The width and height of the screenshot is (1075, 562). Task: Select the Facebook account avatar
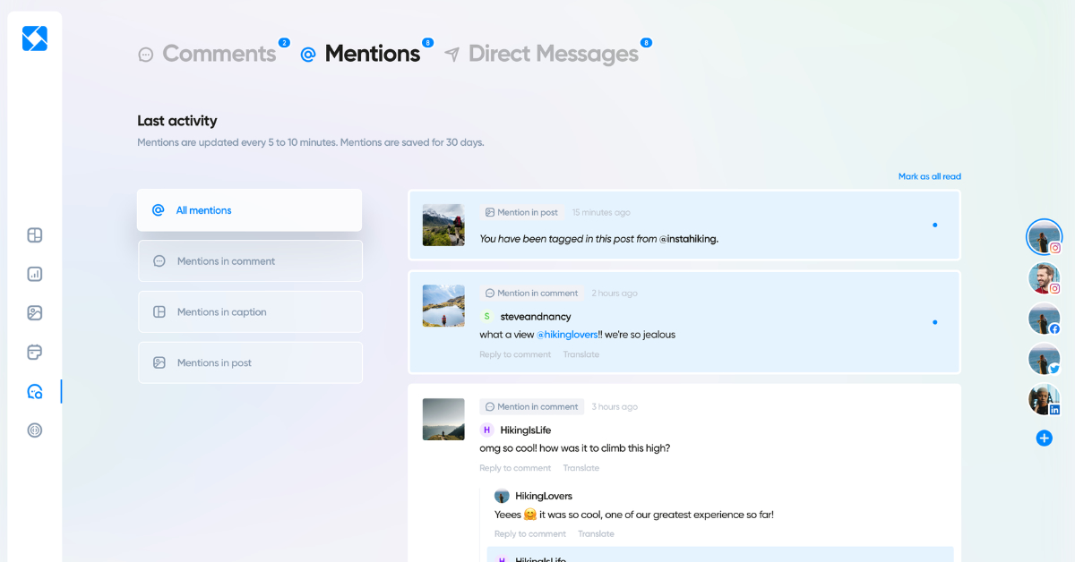1044,319
